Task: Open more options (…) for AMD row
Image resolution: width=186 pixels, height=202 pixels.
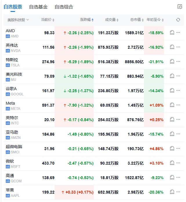Action: (178, 32)
